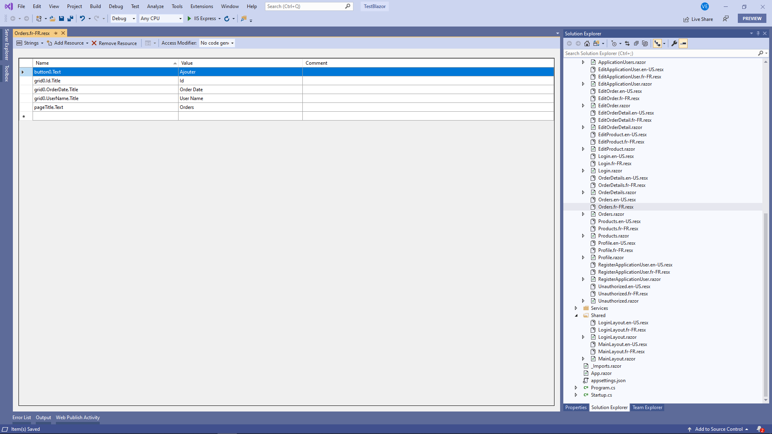Toggle the nested files view button
Screen dimensions: 772x434
657,43
